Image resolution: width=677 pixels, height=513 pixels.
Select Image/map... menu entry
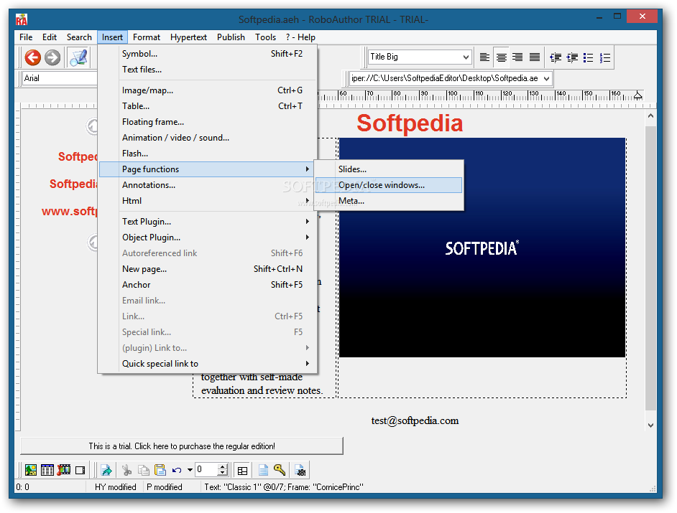pos(208,90)
